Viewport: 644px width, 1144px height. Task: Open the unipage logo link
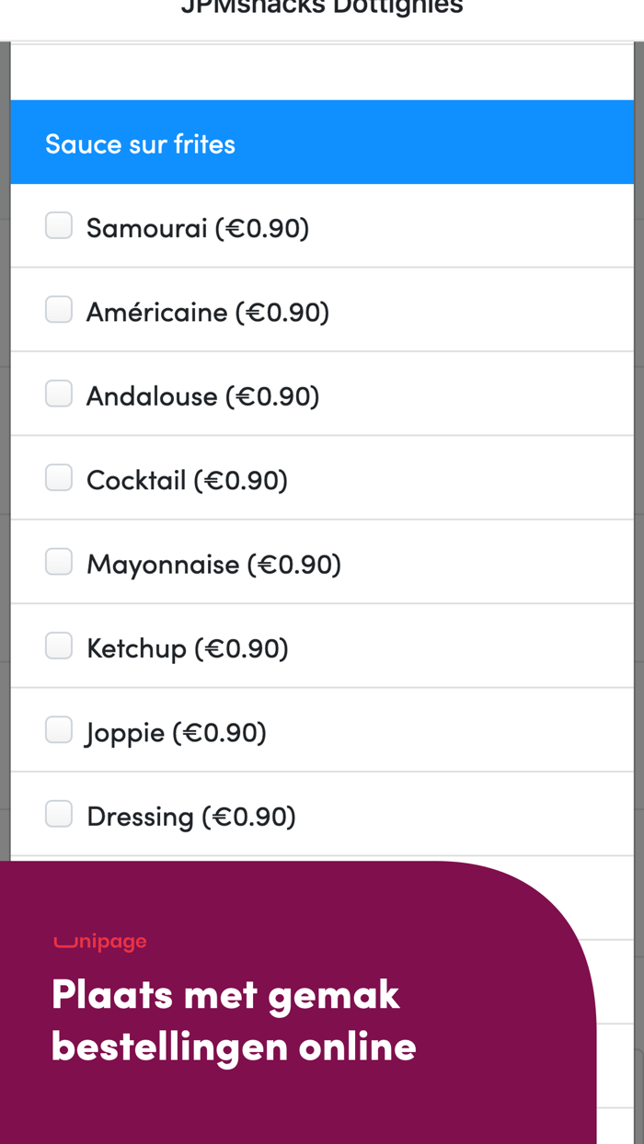click(x=100, y=942)
